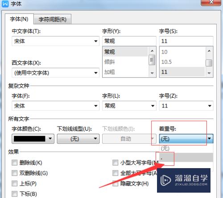Enable the 双删除线(G) checkbox

14,173
